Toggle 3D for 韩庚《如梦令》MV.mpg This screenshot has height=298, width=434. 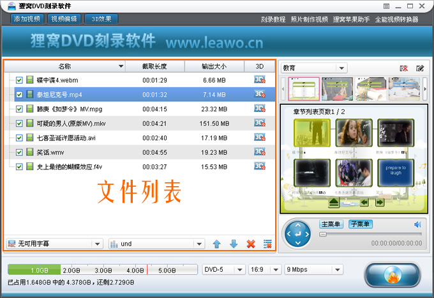[x=260, y=109]
